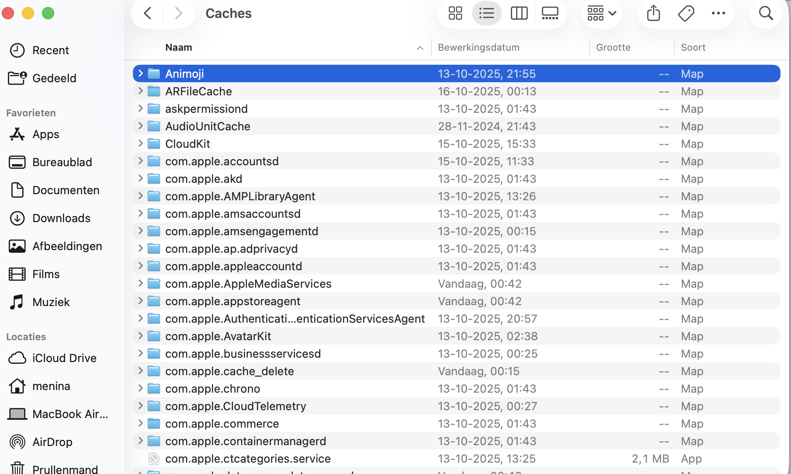Screen dimensions: 791x474
Task: Navigate back with the back arrow
Action: (147, 13)
